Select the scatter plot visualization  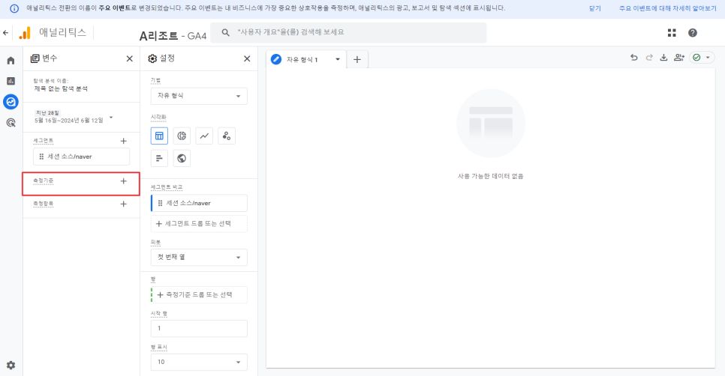pyautogui.click(x=227, y=136)
